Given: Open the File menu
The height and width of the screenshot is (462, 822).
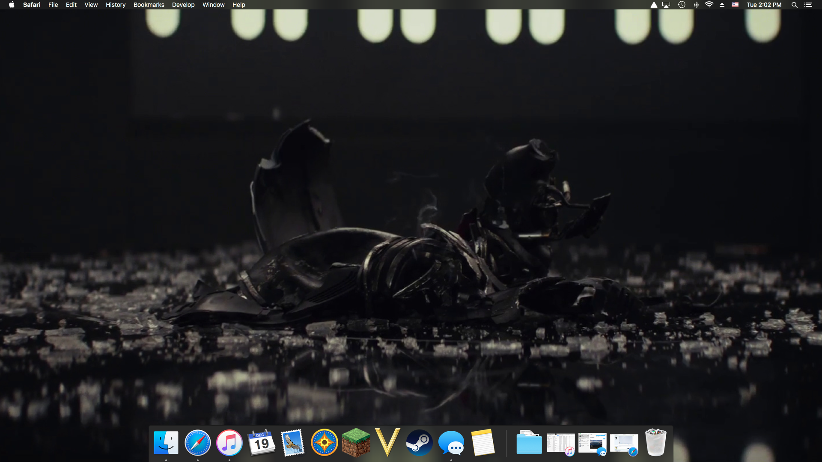Looking at the screenshot, I should 53,5.
